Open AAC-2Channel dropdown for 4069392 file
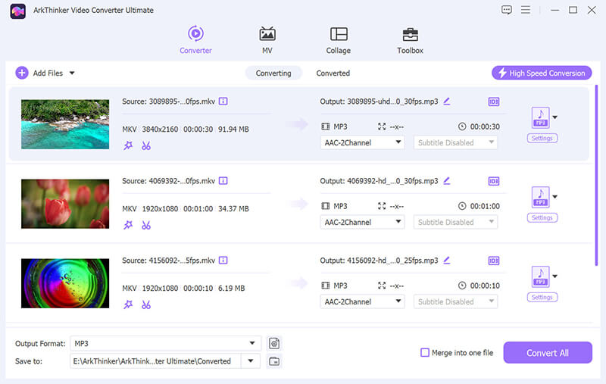The width and height of the screenshot is (606, 384). (x=362, y=222)
